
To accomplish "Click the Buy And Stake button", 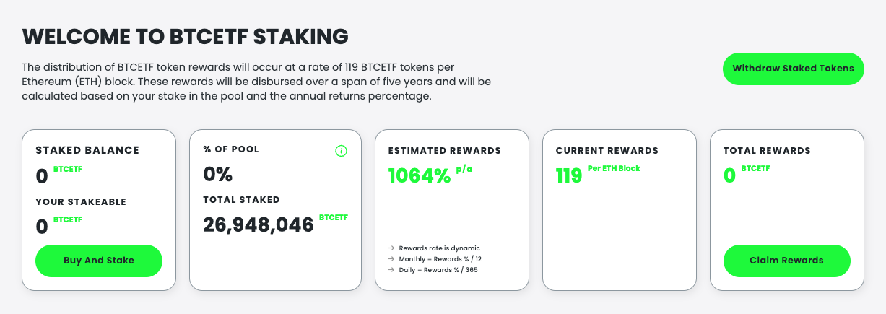I will [99, 260].
